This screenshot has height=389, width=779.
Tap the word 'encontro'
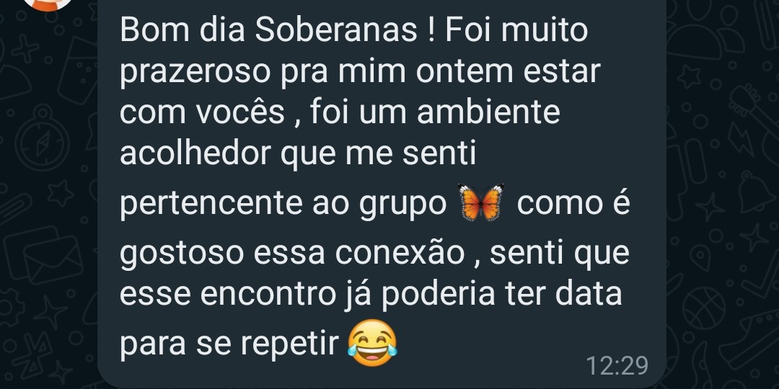coord(269,294)
